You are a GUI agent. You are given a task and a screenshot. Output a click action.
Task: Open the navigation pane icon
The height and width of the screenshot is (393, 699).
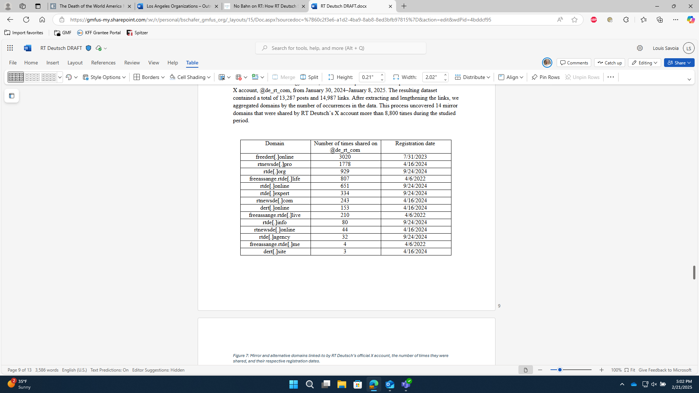[12, 96]
